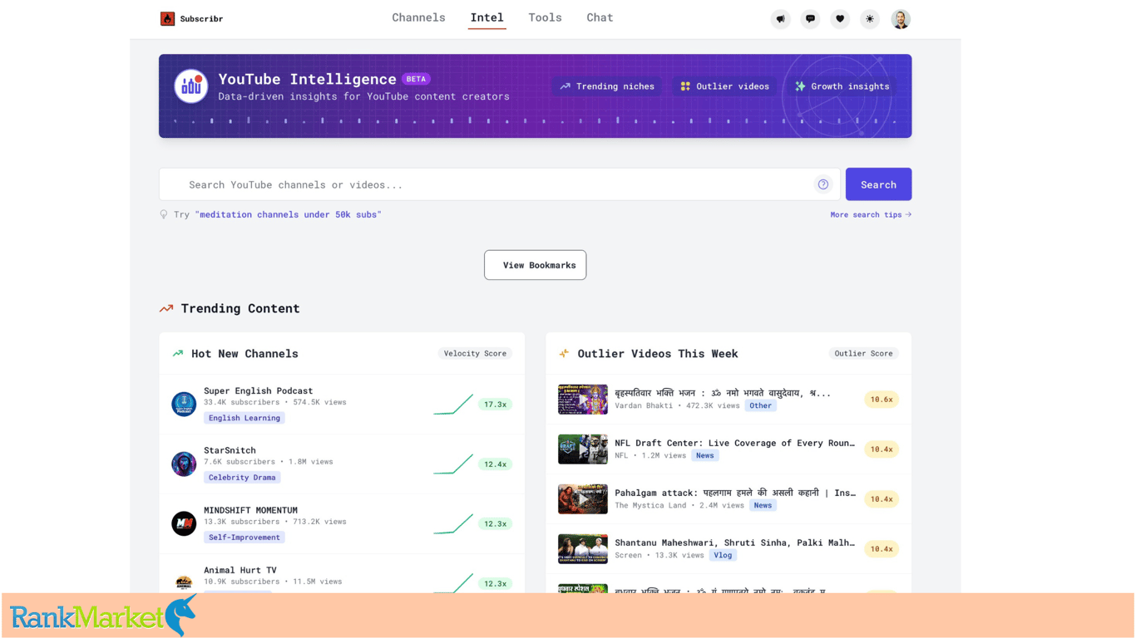Click the 10.6x outlier score badge
The image size is (1136, 638).
pos(882,400)
